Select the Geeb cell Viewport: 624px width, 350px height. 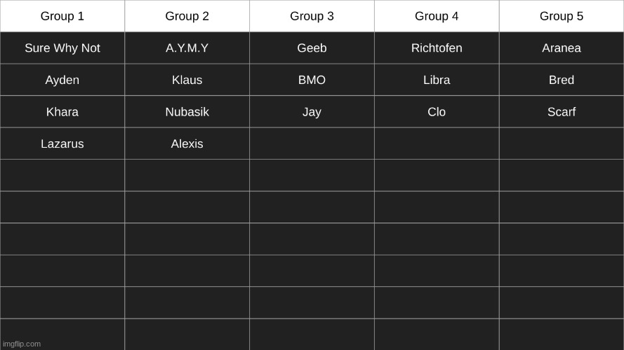click(x=312, y=48)
